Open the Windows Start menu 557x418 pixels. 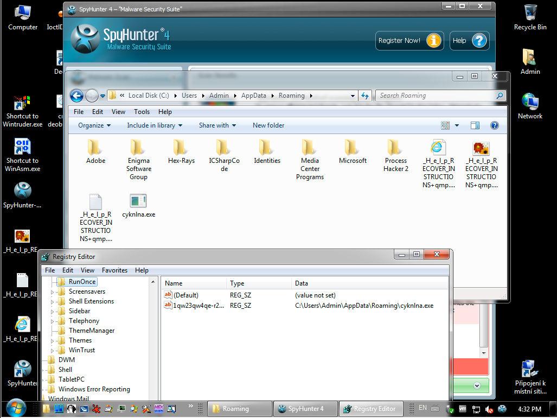click(16, 409)
